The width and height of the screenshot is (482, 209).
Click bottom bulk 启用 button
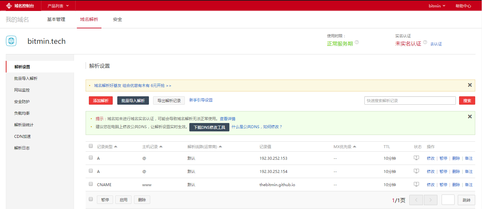(x=123, y=200)
